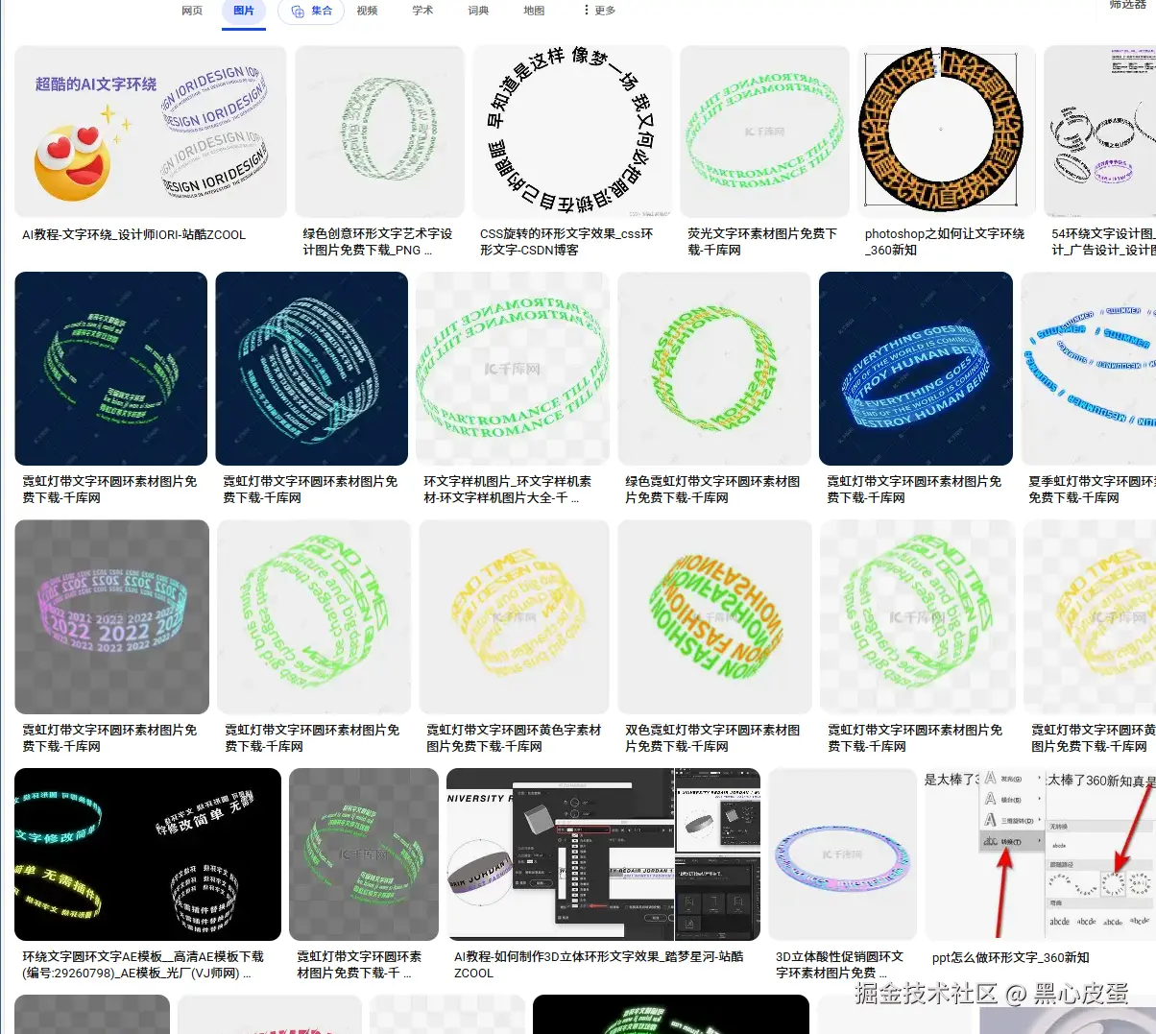This screenshot has height=1034, width=1156.
Task: Open the two green neon arcs thumbnail
Action: coord(111,369)
